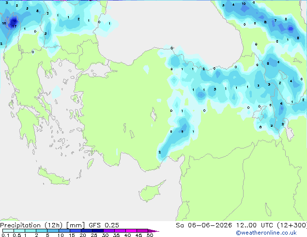Image resolution: width=307 pixels, height=237 pixels.
Task: Open the weatheronline.co.uk link
Action: click(x=266, y=233)
